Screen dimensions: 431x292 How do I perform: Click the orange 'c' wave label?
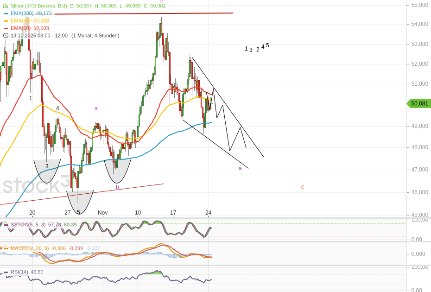coord(303,187)
